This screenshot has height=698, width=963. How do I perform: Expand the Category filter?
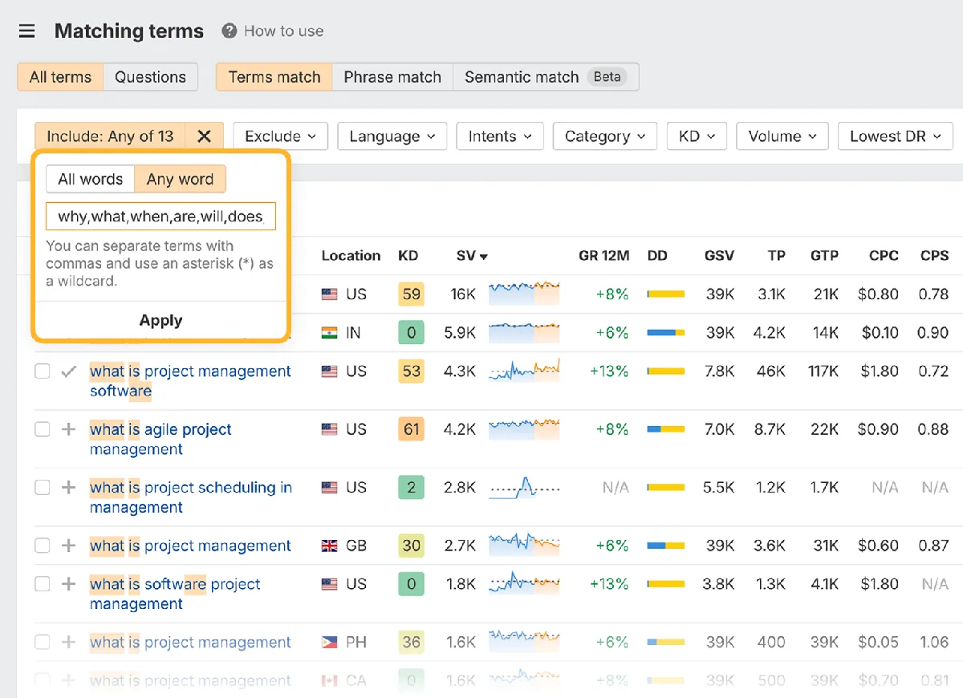605,136
